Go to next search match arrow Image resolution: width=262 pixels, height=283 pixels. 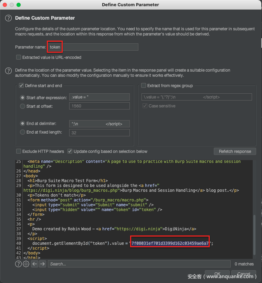coord(42,264)
